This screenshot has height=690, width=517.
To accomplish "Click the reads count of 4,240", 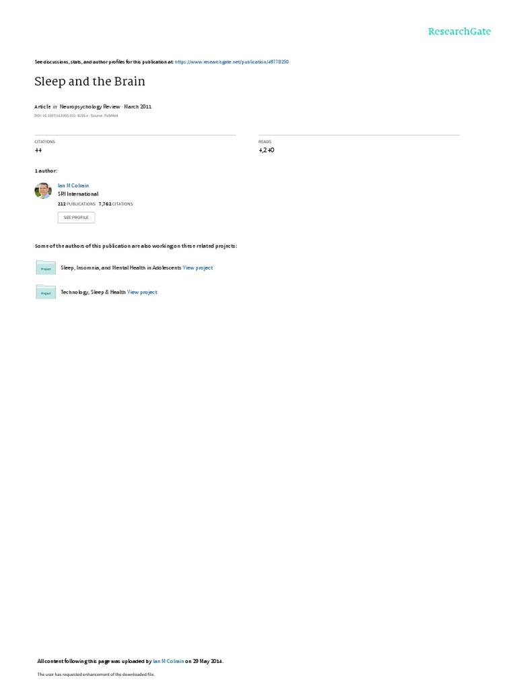I will 267,150.
